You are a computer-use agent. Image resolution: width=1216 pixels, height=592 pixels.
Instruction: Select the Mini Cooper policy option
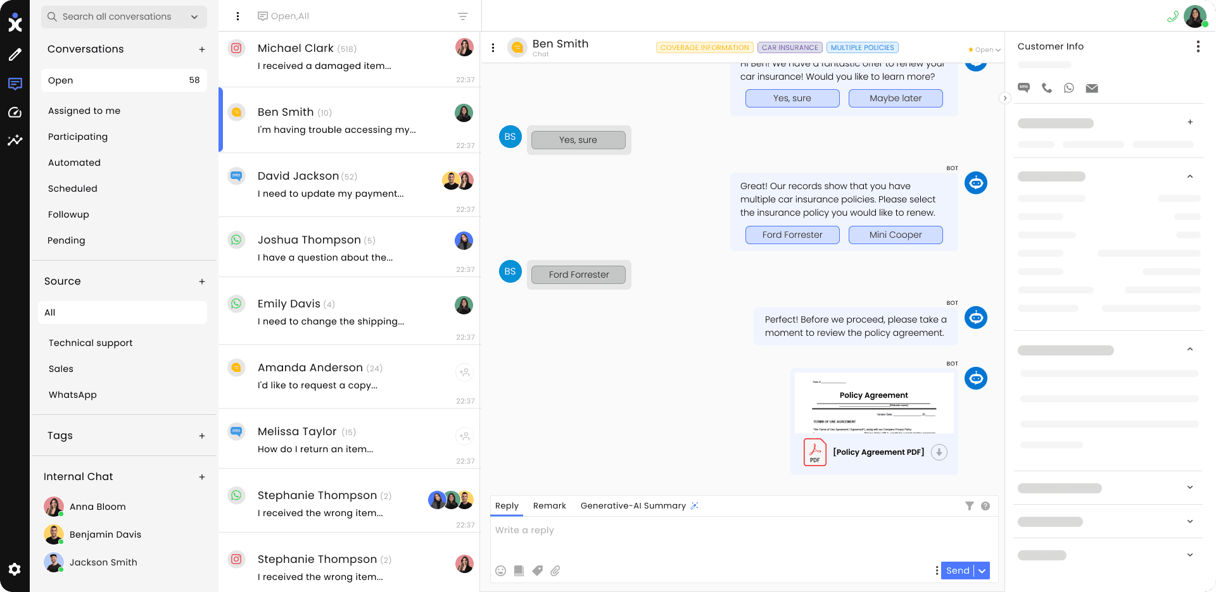[895, 235]
